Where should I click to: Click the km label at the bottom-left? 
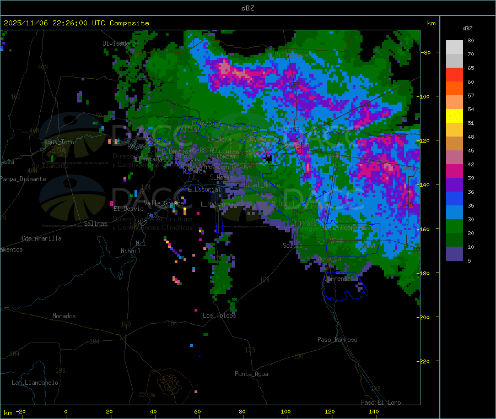(x=8, y=413)
